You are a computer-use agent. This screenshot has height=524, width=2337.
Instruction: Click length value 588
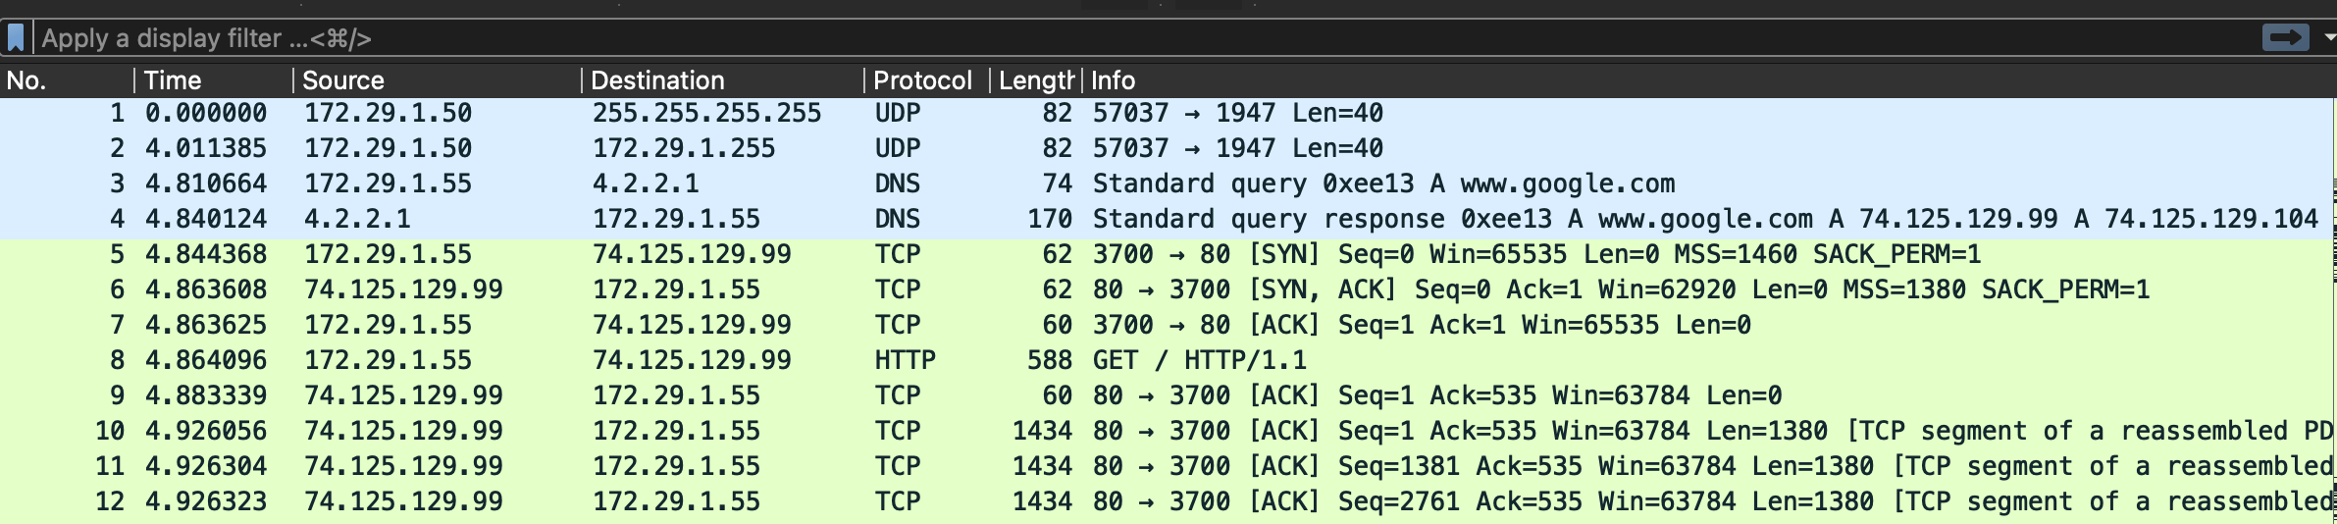pos(1050,360)
